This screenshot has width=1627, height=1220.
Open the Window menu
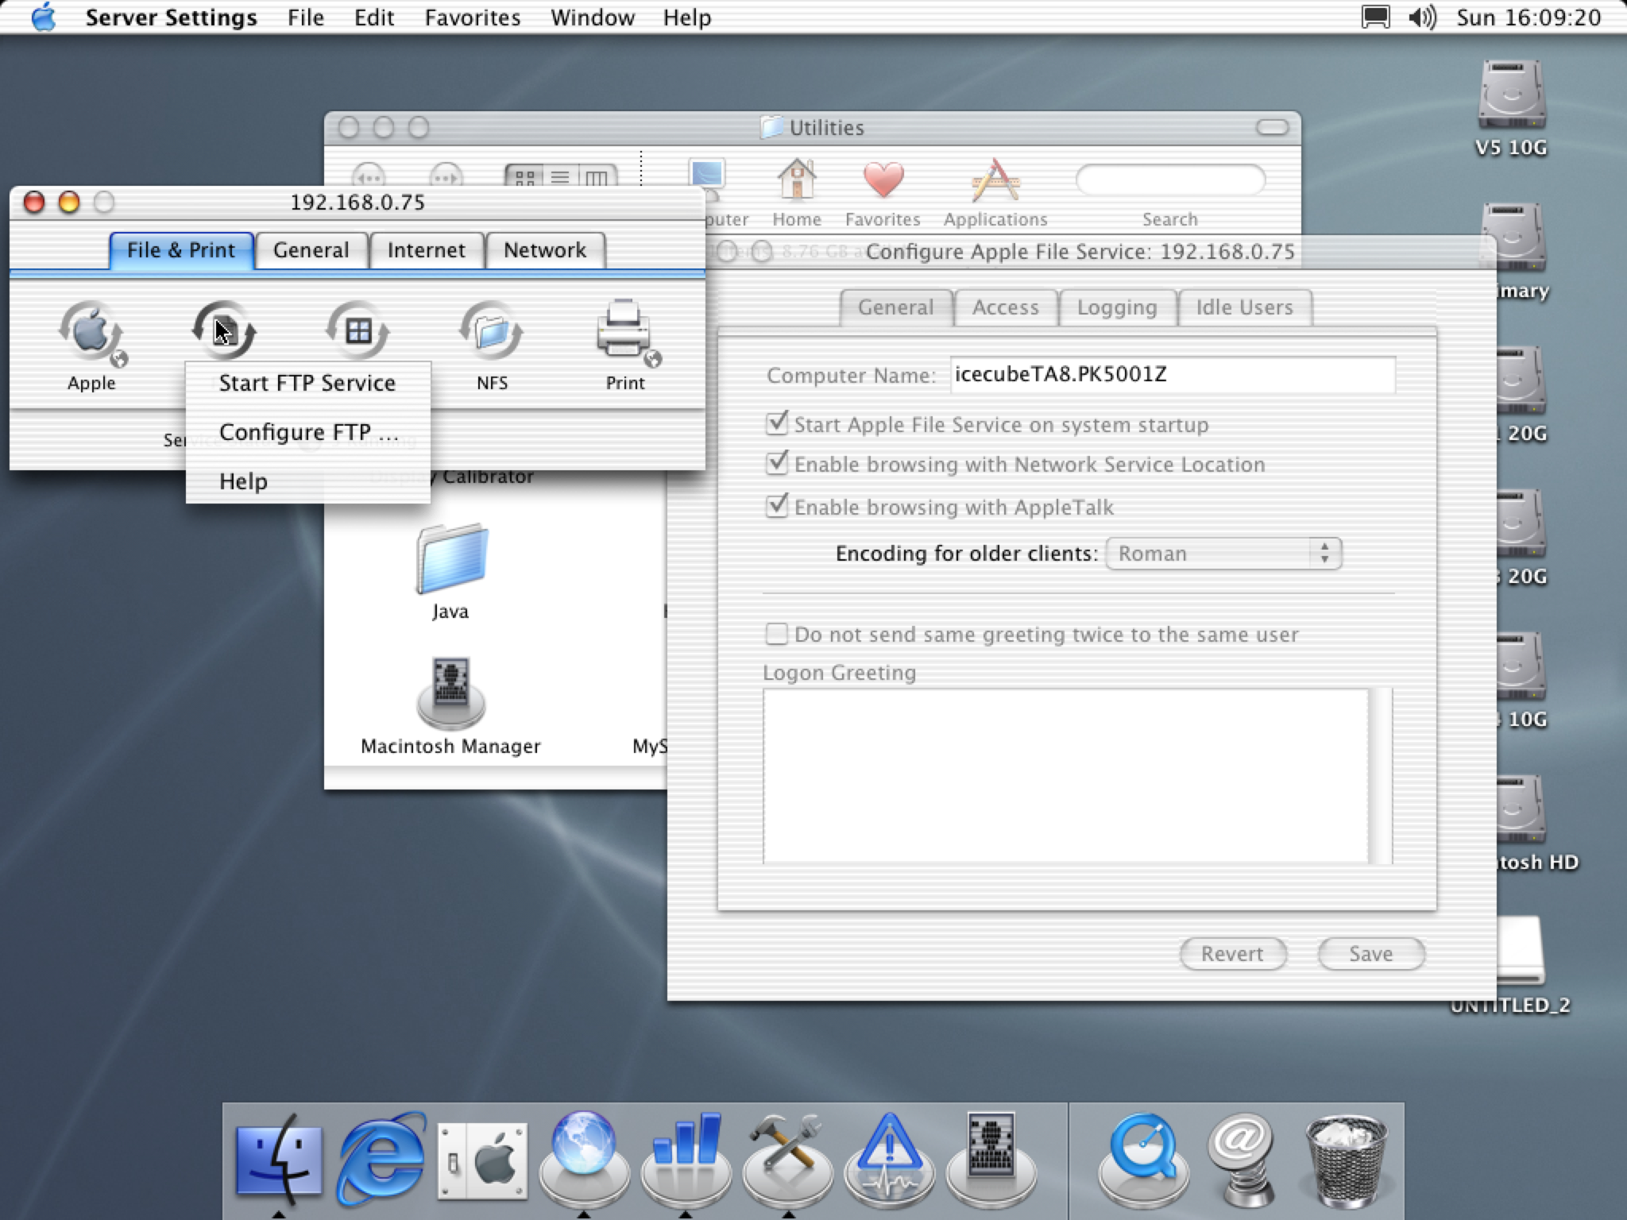point(593,17)
